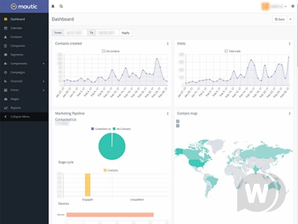
Task: Open the dropdown arrow beside Save
Action: coord(290,19)
